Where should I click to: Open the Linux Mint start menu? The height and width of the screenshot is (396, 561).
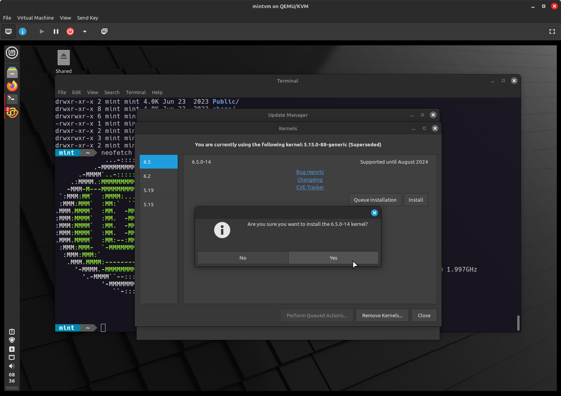coord(12,53)
